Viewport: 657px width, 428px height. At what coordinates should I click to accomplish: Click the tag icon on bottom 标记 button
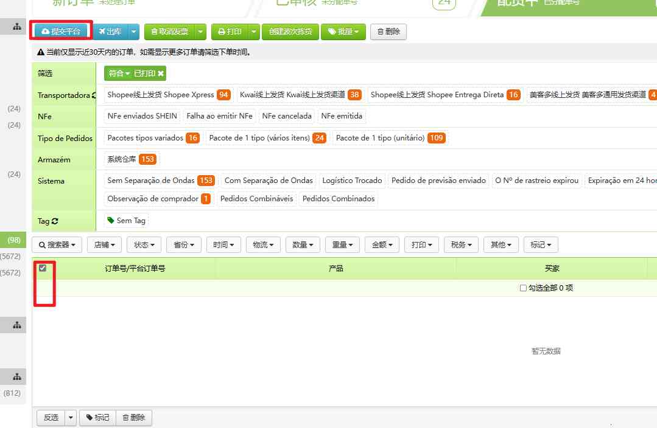pos(90,418)
